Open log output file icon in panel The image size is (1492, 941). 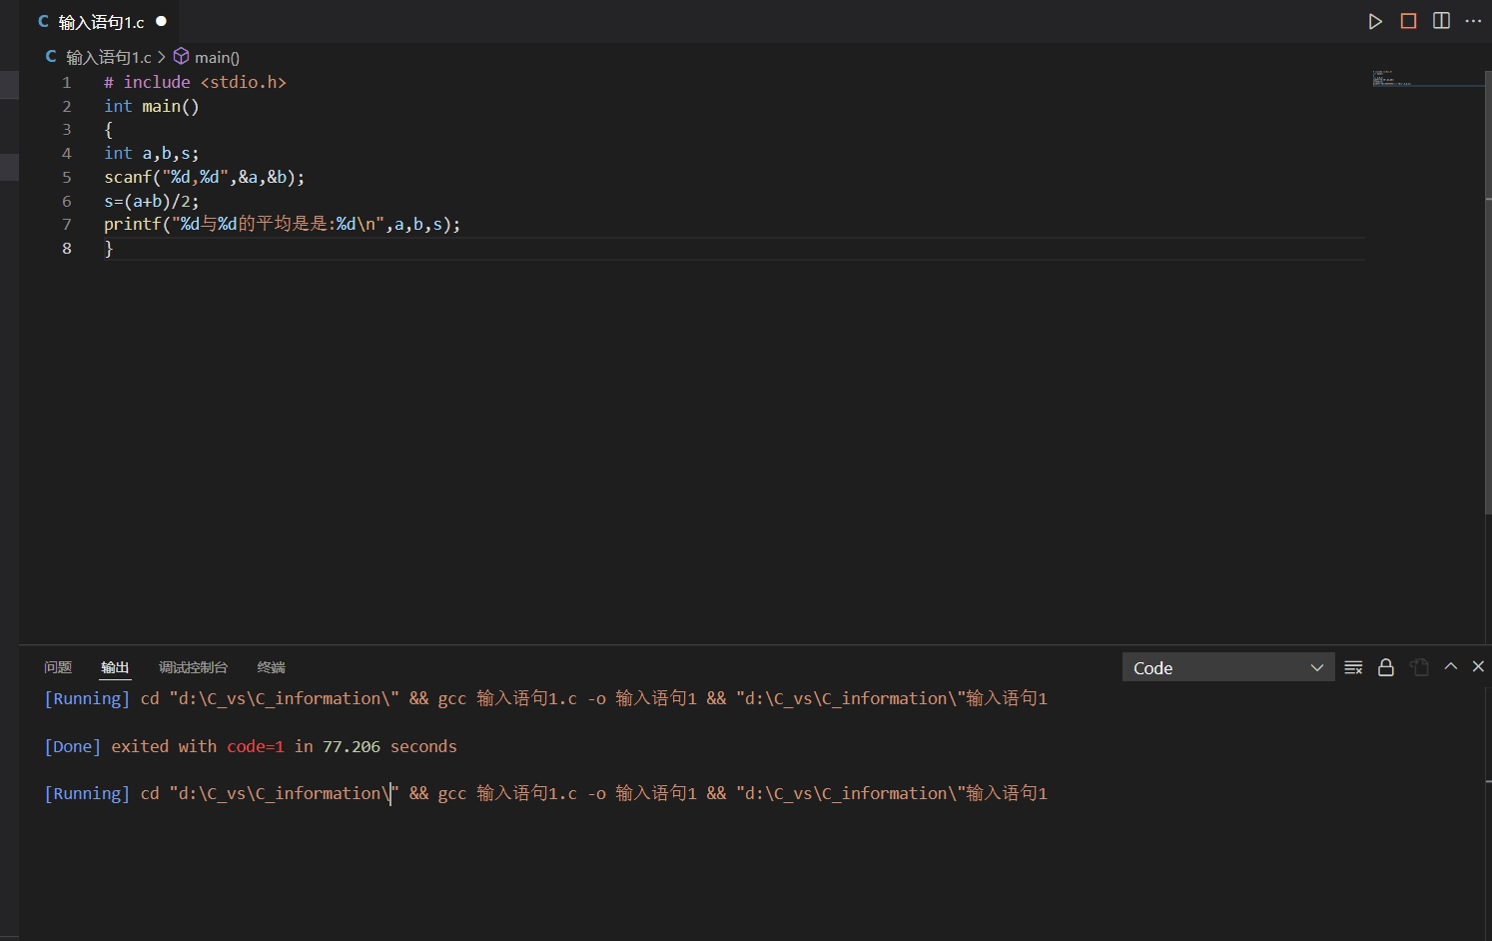coord(1419,667)
